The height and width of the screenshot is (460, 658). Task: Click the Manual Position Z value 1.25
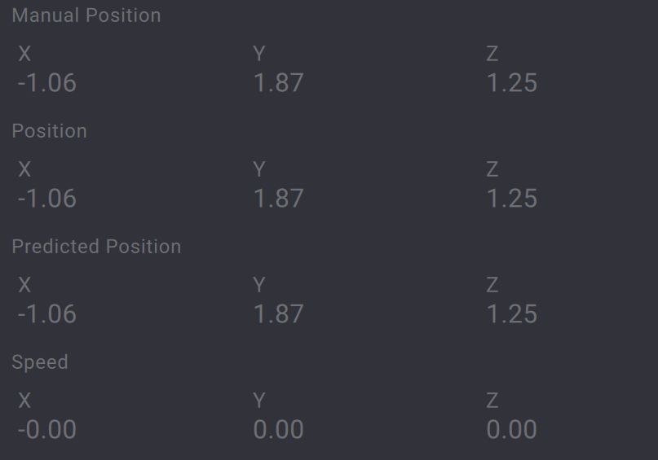click(x=511, y=83)
